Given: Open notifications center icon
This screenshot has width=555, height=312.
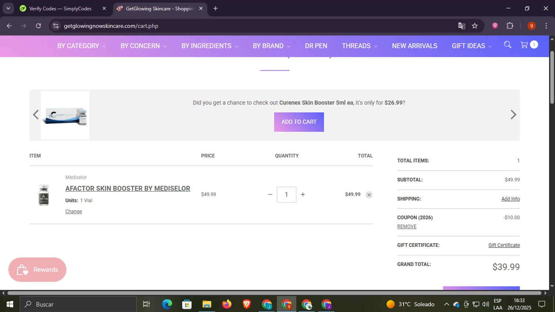Looking at the screenshot, I should [x=542, y=304].
